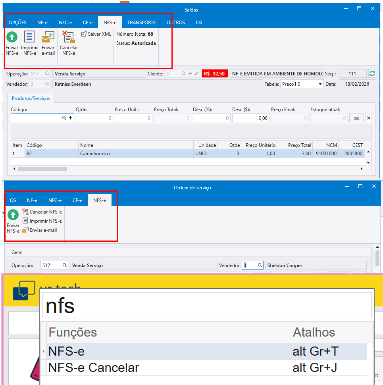
Task: Click Salvar XML in the ribbon
Action: tap(96, 34)
